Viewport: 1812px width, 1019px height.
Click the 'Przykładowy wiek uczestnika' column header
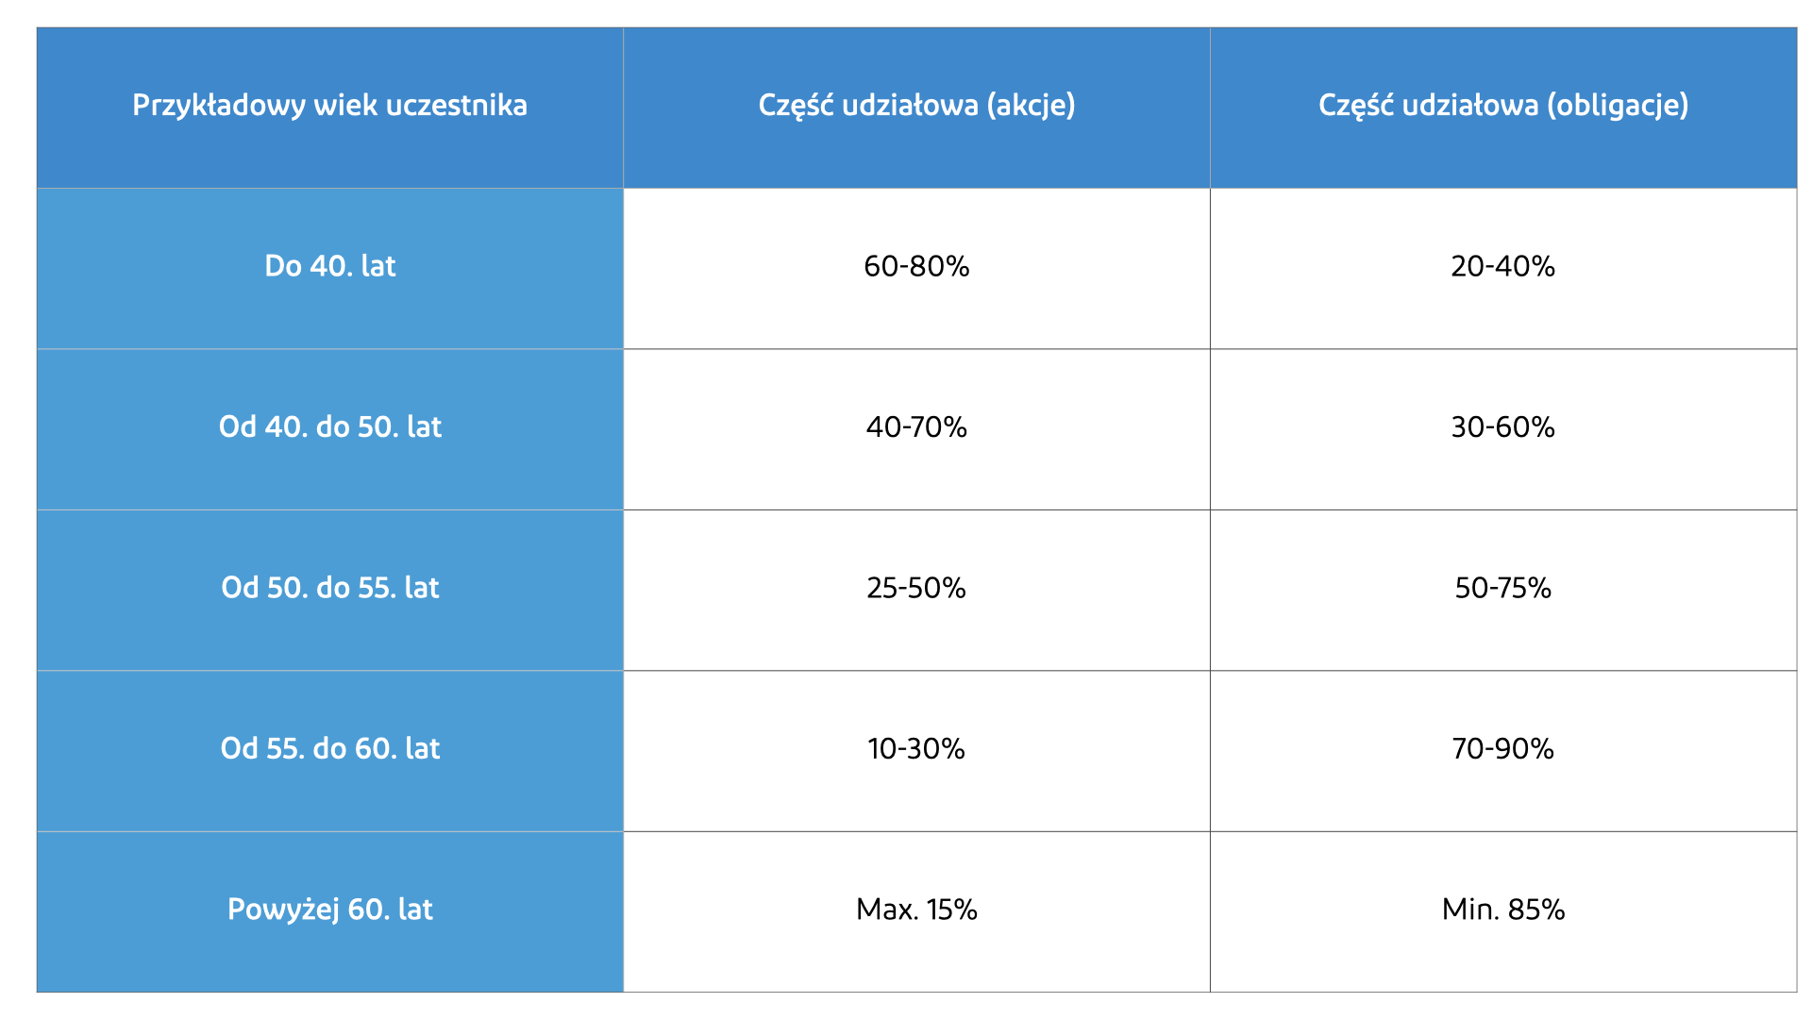click(330, 108)
